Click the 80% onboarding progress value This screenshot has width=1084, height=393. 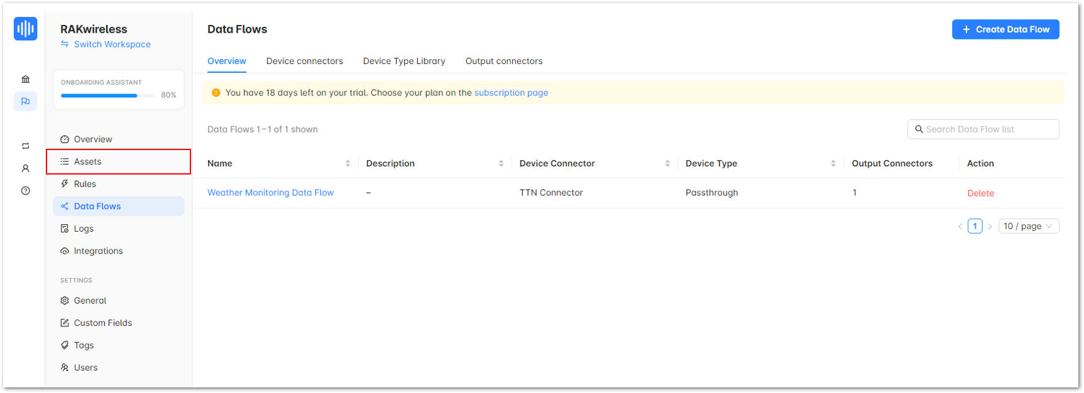point(168,95)
